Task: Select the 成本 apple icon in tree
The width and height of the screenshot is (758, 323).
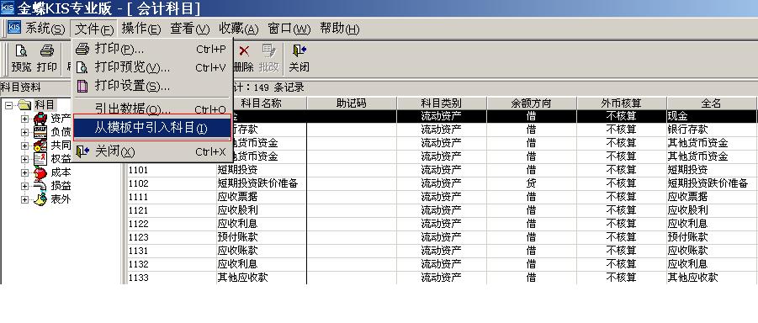Action: pos(40,172)
